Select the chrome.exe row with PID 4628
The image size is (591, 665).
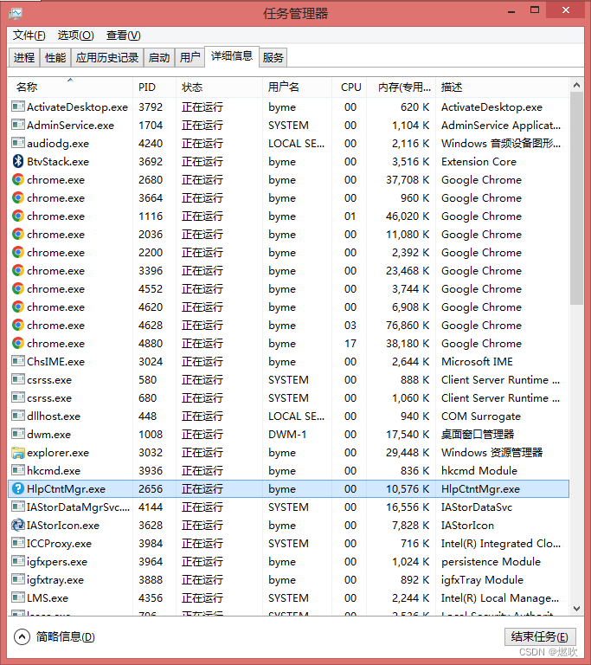[x=288, y=325]
